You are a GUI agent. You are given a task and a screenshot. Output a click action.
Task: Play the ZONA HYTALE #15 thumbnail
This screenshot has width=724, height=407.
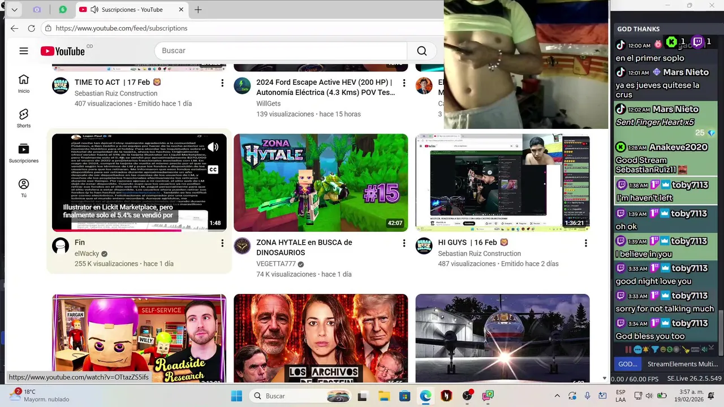(321, 183)
